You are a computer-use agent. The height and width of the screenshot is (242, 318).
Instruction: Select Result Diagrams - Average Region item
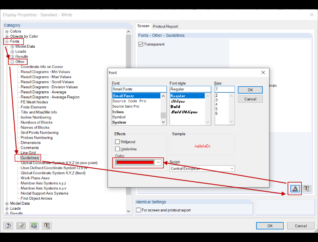[x=50, y=97]
